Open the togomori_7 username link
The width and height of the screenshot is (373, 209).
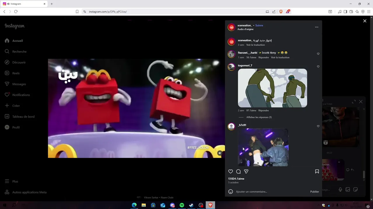(245, 66)
